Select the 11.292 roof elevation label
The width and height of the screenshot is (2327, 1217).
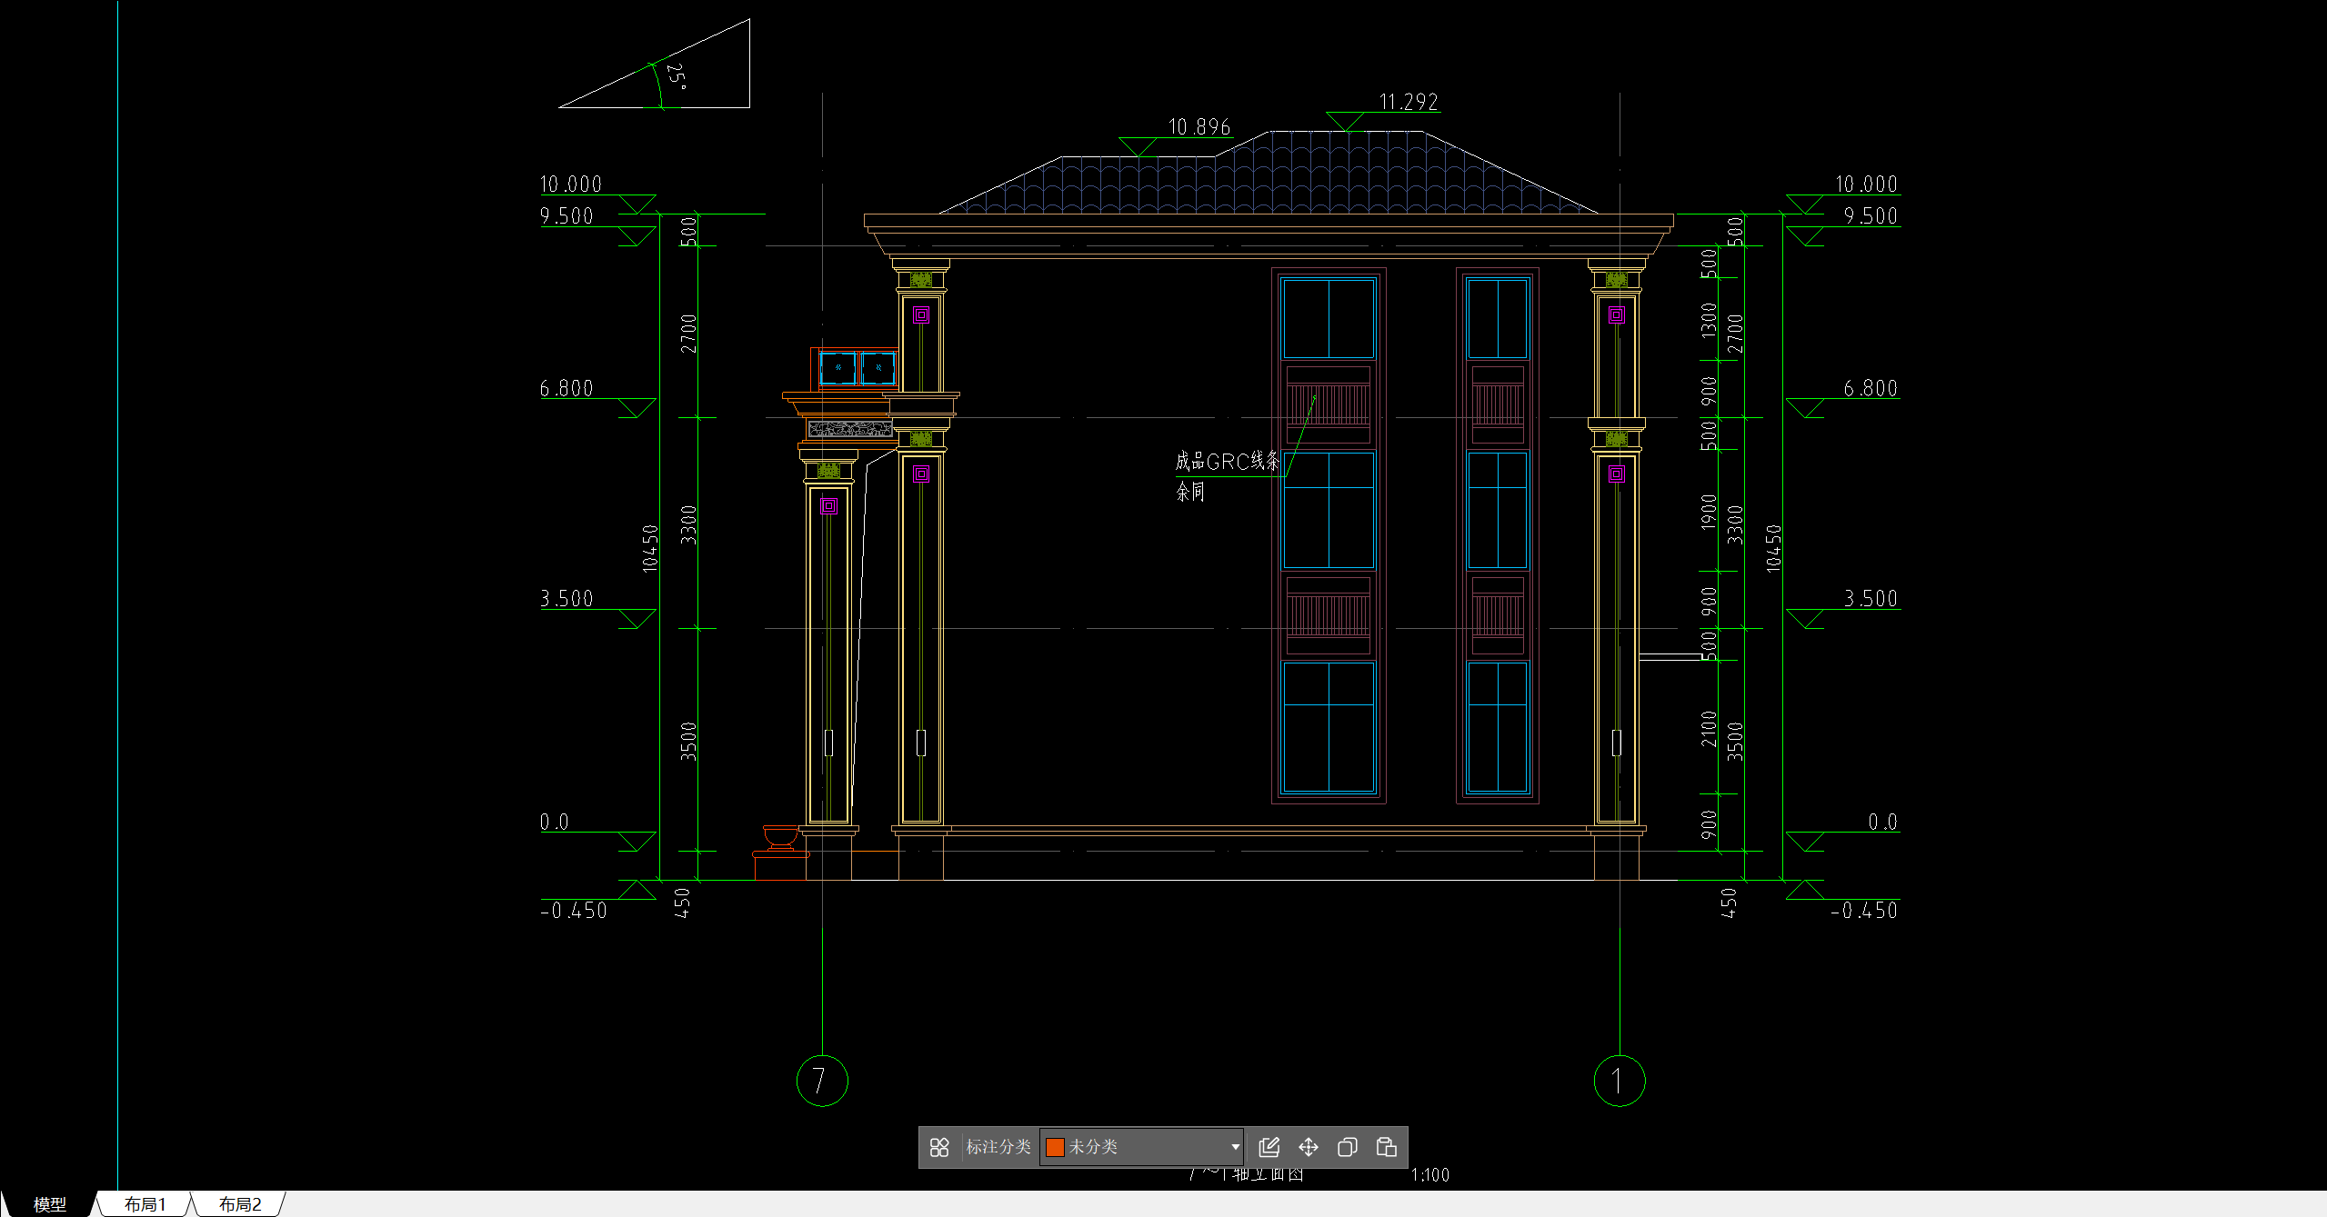point(1409,102)
